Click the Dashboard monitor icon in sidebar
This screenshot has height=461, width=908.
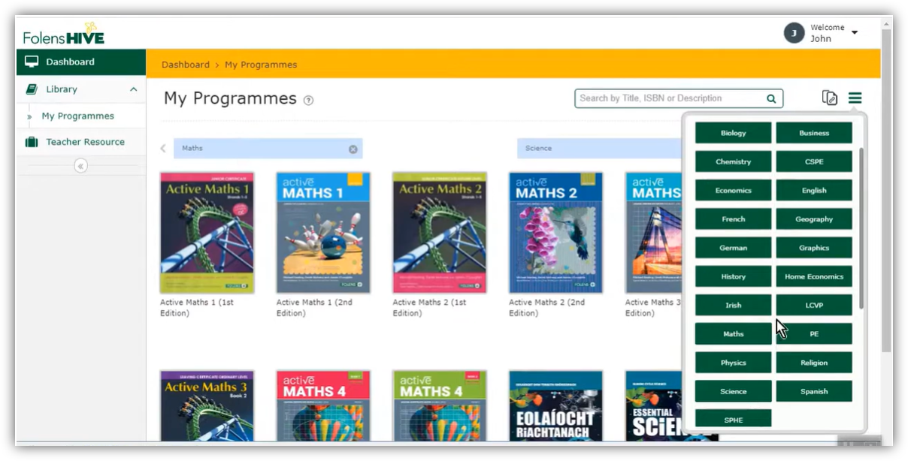tap(32, 62)
